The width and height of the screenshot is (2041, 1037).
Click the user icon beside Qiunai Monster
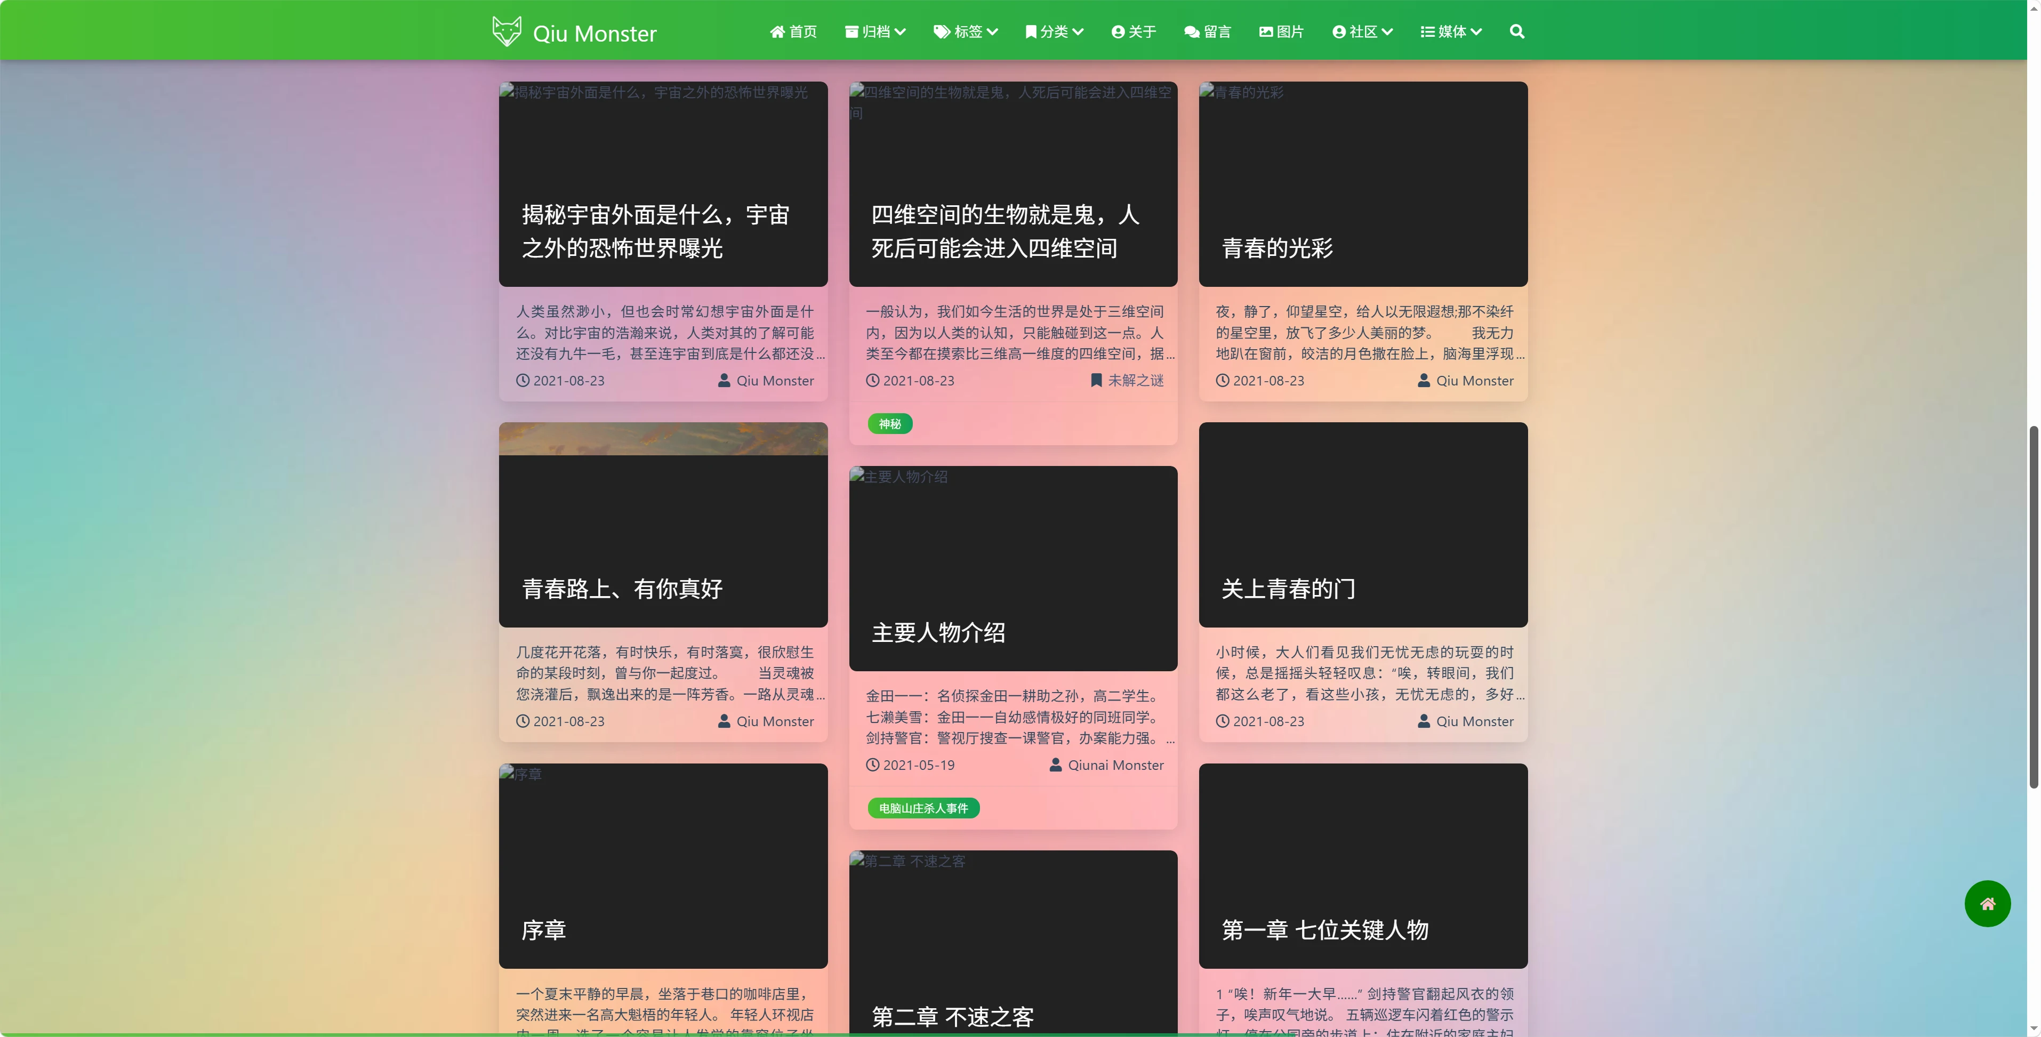pyautogui.click(x=1055, y=765)
